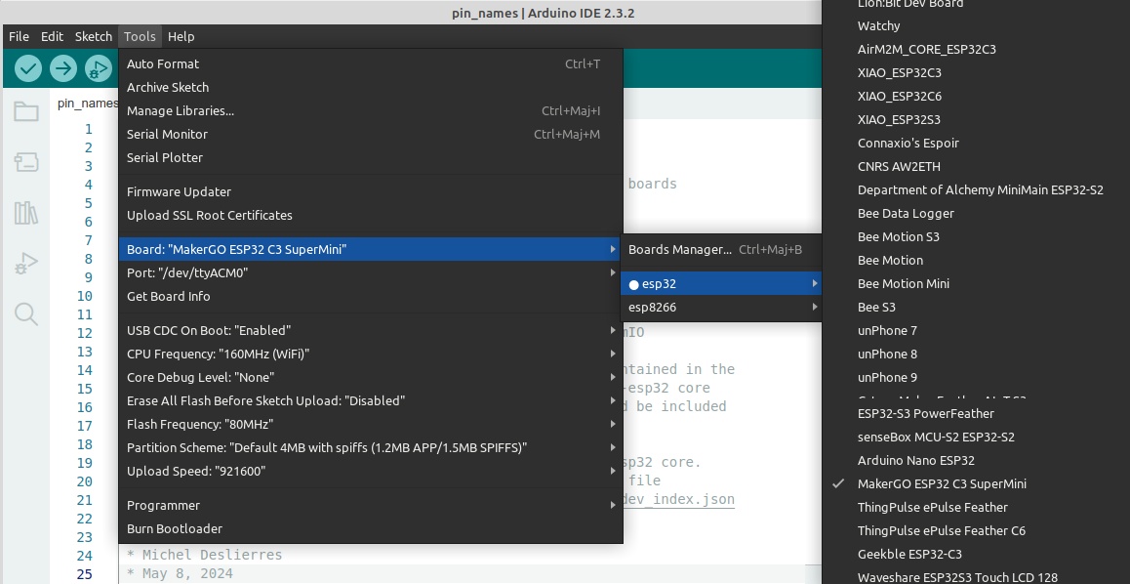1130x584 pixels.
Task: Open the Boards Manager sidebar icon
Action: click(x=26, y=162)
